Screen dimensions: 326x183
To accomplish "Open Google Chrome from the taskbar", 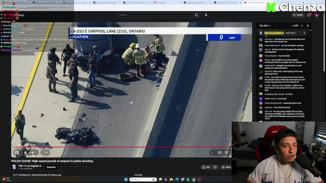I will pyautogui.click(x=194, y=179).
